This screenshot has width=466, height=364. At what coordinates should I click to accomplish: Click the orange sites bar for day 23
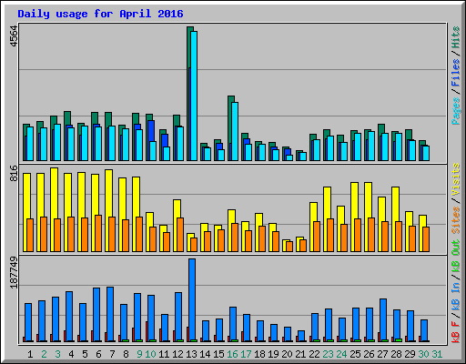[x=330, y=235]
